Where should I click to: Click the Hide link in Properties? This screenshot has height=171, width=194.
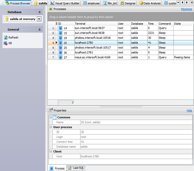189,111
